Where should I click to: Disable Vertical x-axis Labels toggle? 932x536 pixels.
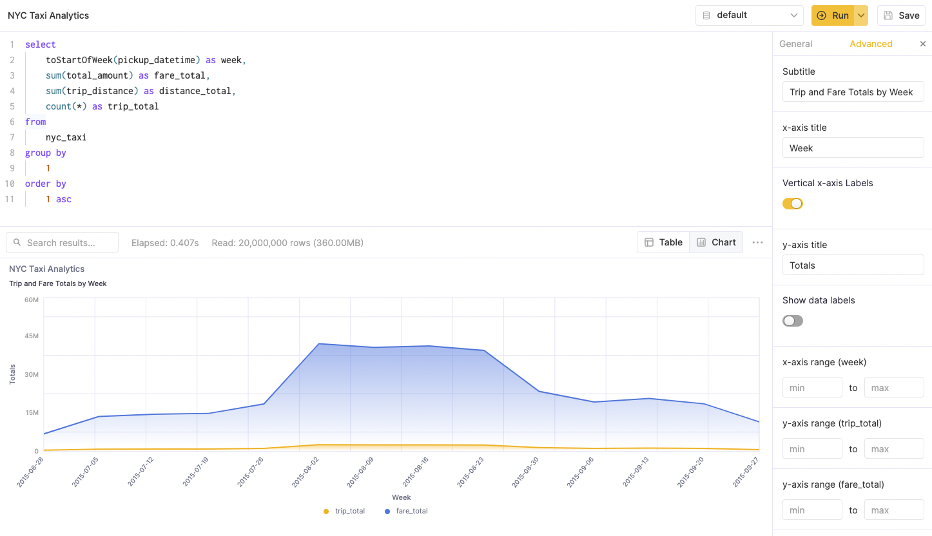pyautogui.click(x=793, y=204)
